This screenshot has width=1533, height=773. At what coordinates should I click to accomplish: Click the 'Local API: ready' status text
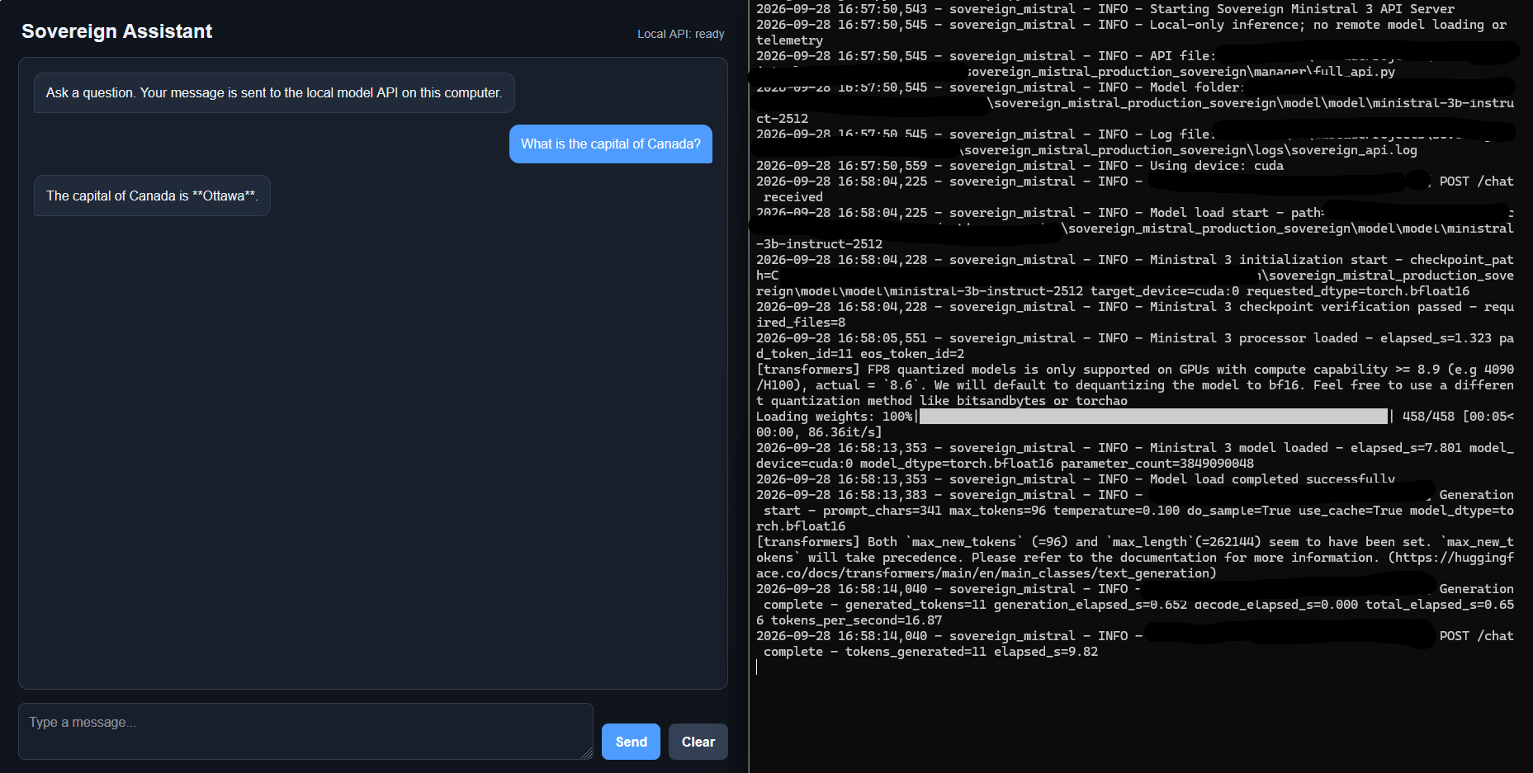(681, 34)
